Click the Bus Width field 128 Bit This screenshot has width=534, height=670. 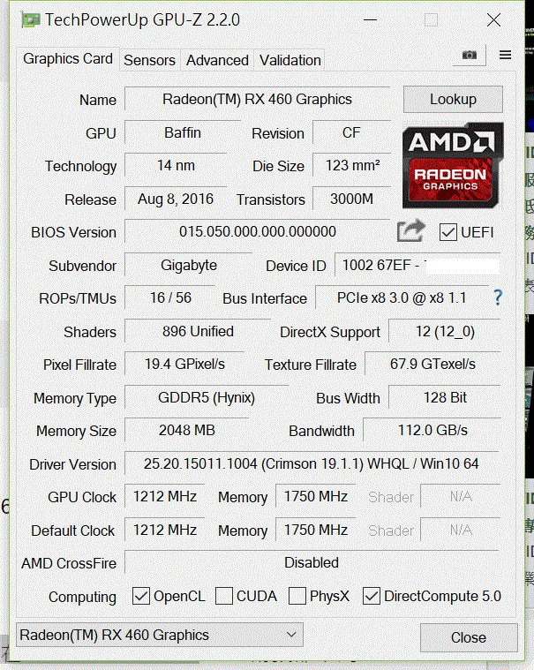coord(445,397)
